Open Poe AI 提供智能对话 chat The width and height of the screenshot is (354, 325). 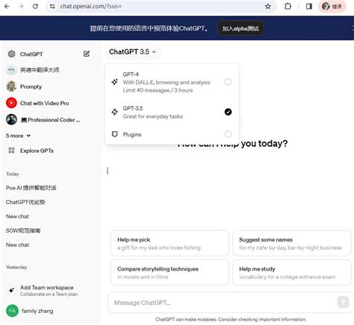31,188
